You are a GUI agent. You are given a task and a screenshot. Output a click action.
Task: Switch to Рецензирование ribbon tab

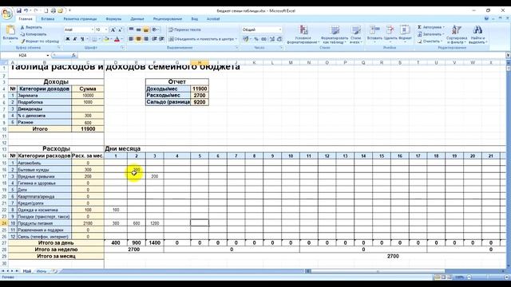pos(168,19)
